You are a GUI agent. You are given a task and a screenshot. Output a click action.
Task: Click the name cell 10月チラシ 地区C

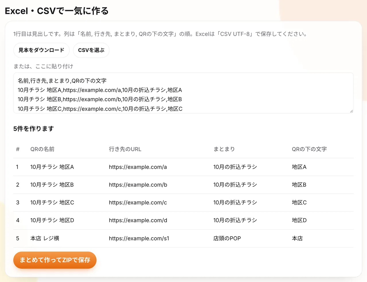pyautogui.click(x=52, y=203)
